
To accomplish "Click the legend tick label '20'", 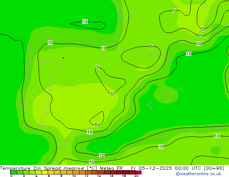I will point(136,176).
